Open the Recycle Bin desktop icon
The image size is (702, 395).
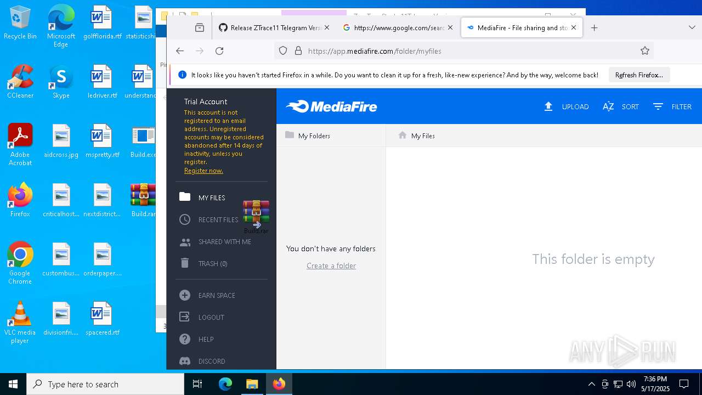[x=20, y=23]
